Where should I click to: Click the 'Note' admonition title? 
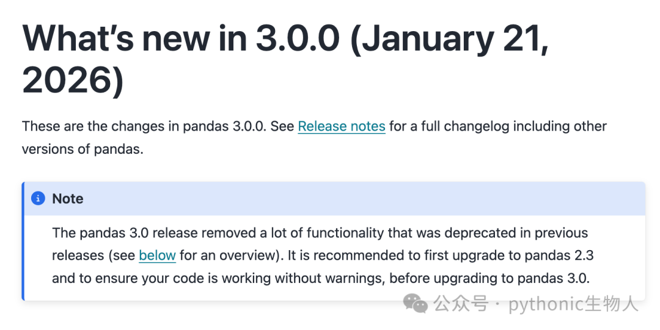point(68,198)
